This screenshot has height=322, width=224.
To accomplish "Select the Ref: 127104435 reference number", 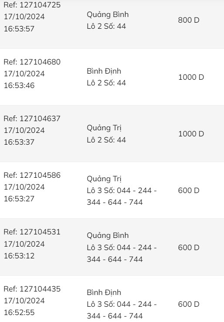I will pos(32,289).
